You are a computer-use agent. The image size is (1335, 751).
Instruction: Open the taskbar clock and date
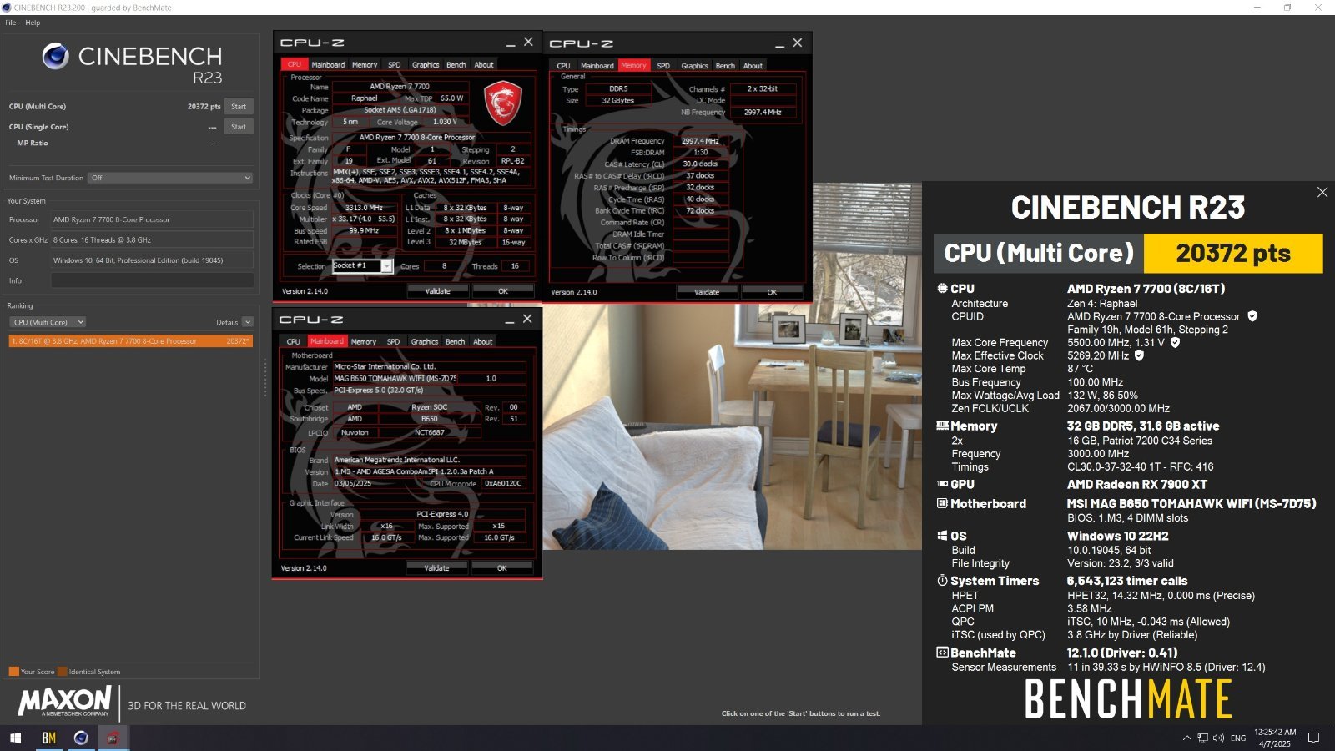coord(1275,738)
